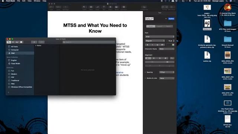Adjust the font size stepper
The width and height of the screenshot is (238, 134).
pos(174,41)
